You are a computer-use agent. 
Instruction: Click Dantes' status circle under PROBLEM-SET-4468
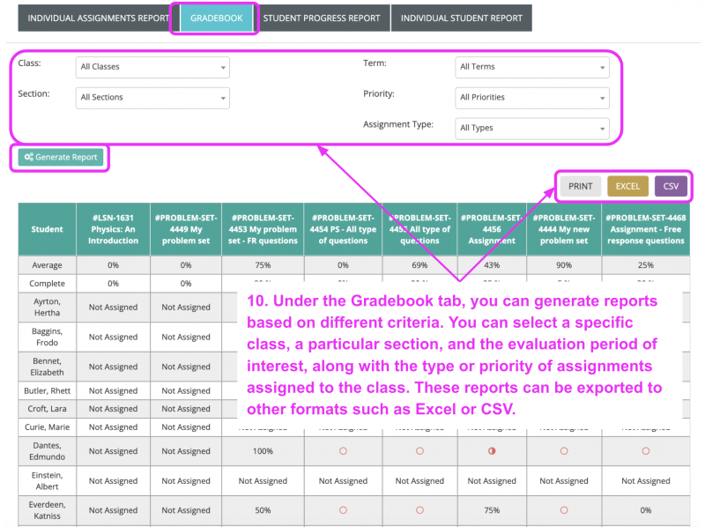point(646,451)
